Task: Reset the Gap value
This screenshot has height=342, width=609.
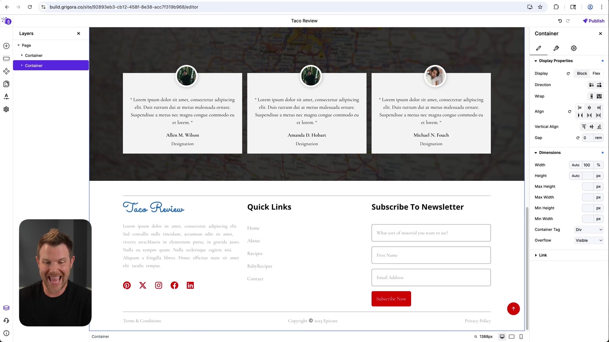Action: [578, 138]
